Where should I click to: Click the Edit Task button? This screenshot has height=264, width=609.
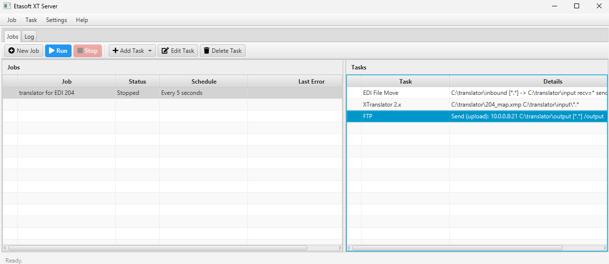pos(177,51)
